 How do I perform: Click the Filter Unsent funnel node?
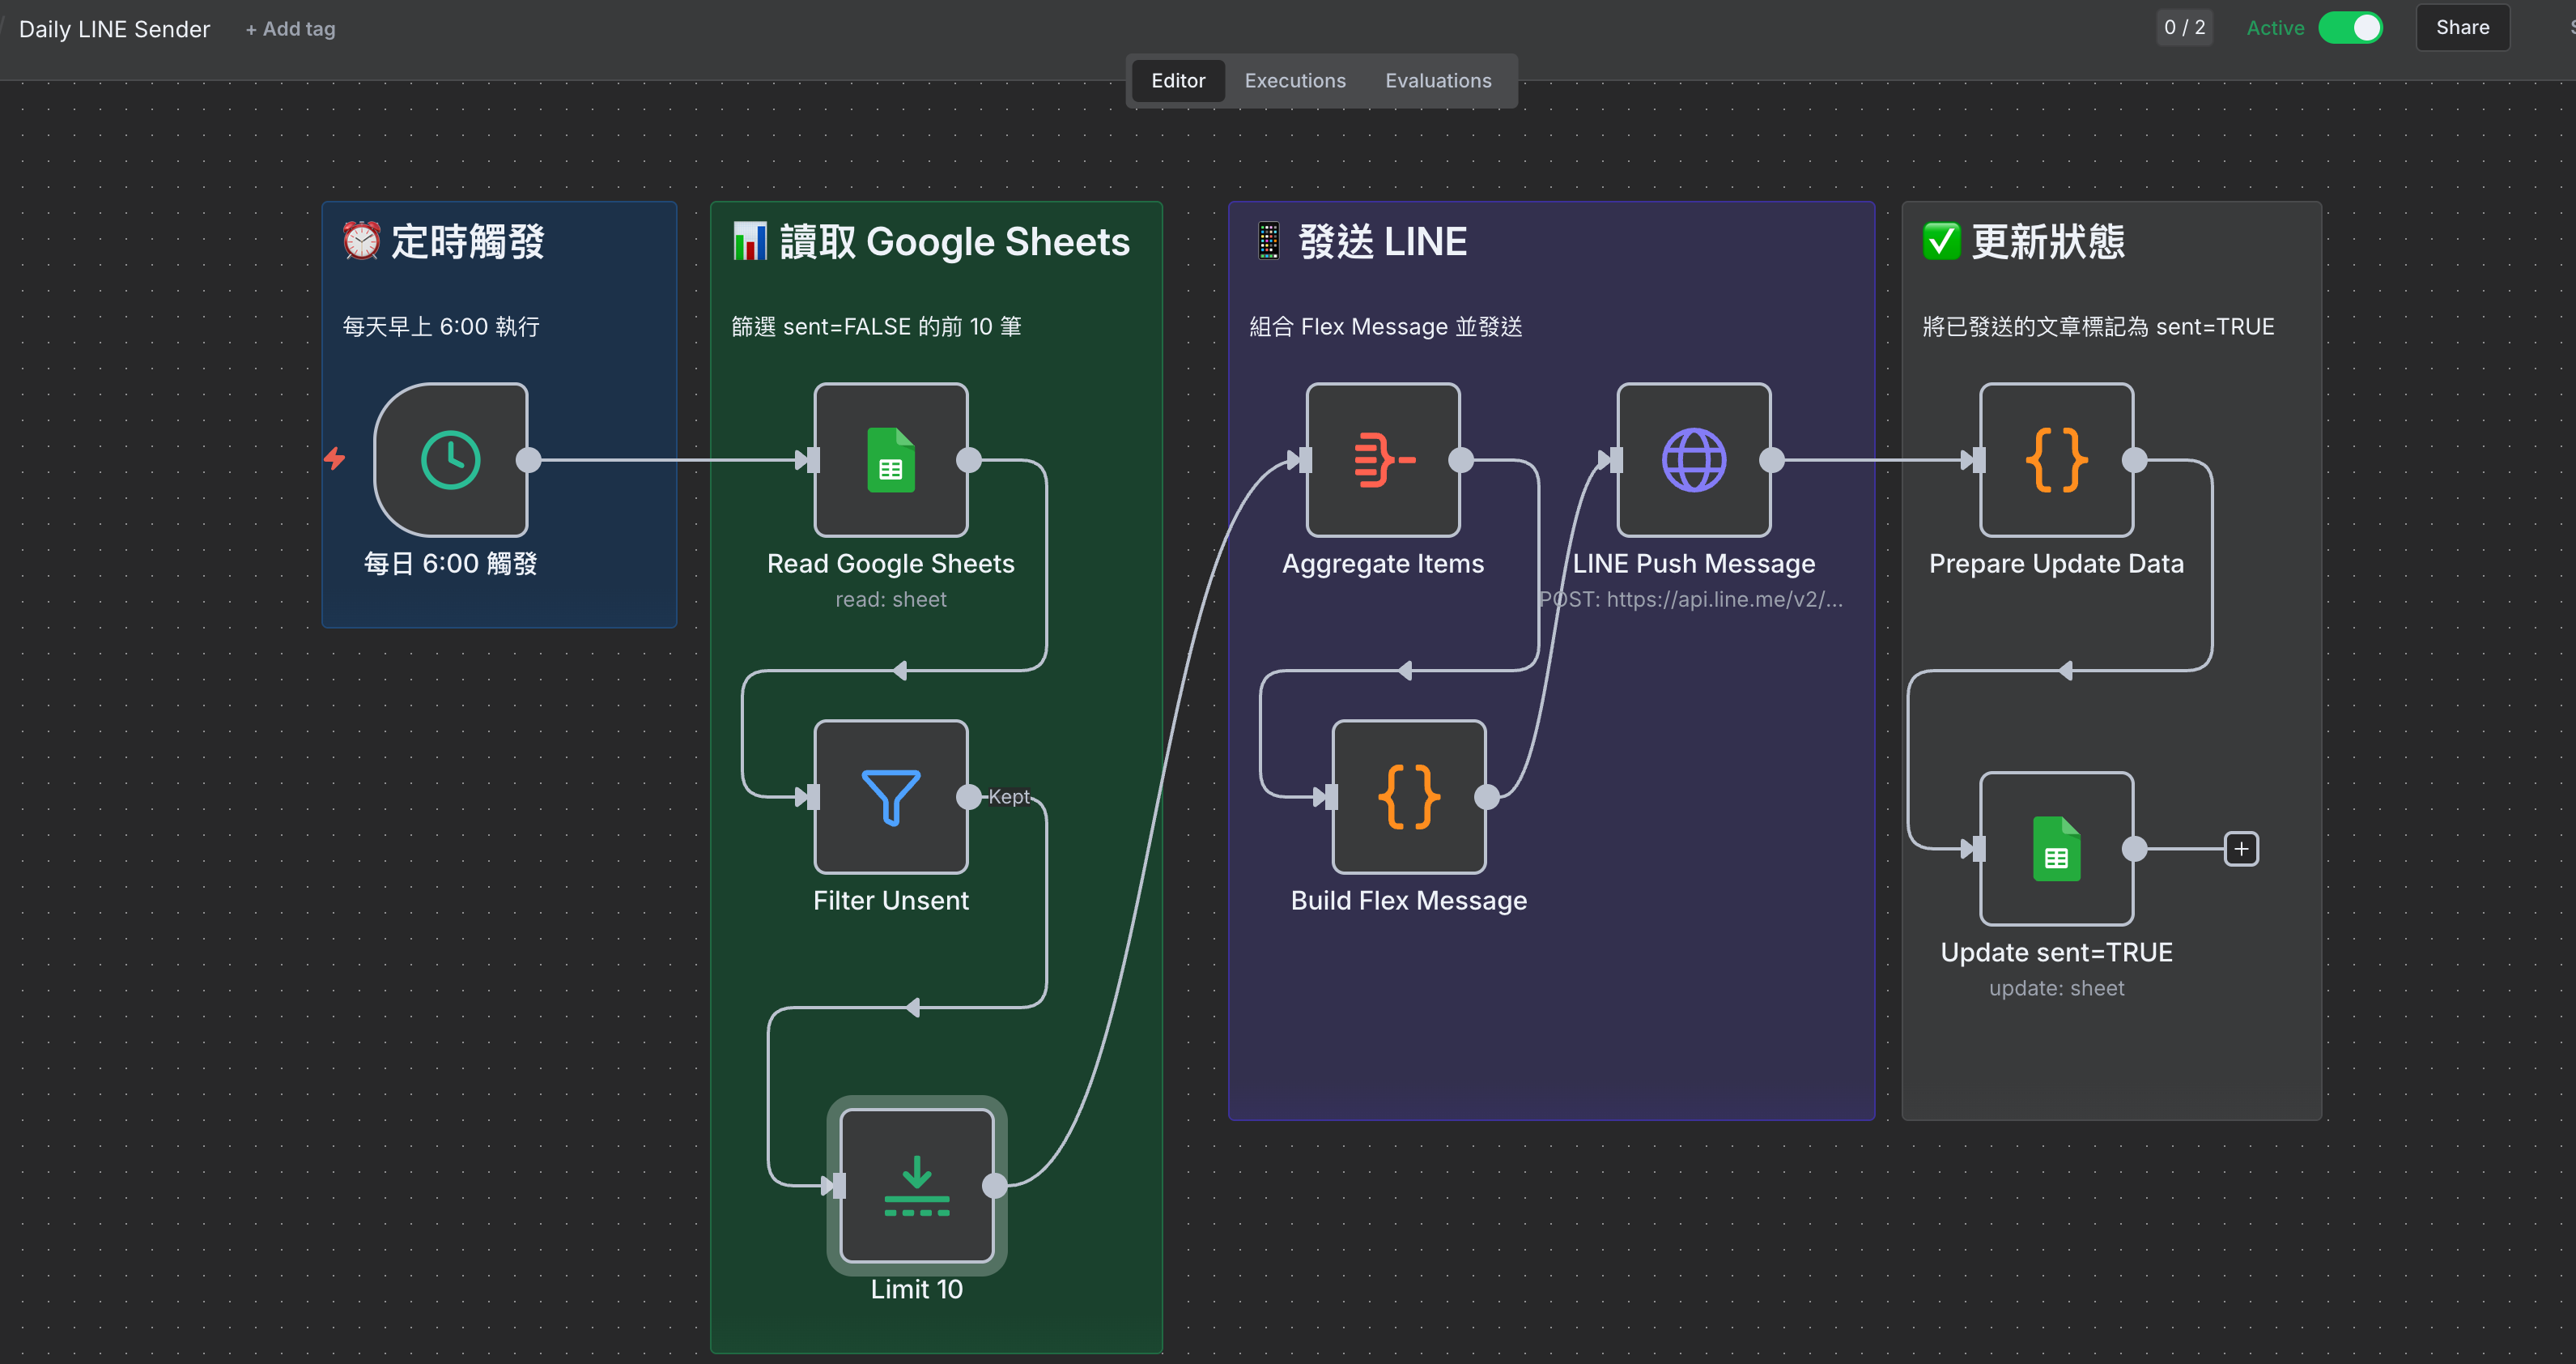(890, 796)
